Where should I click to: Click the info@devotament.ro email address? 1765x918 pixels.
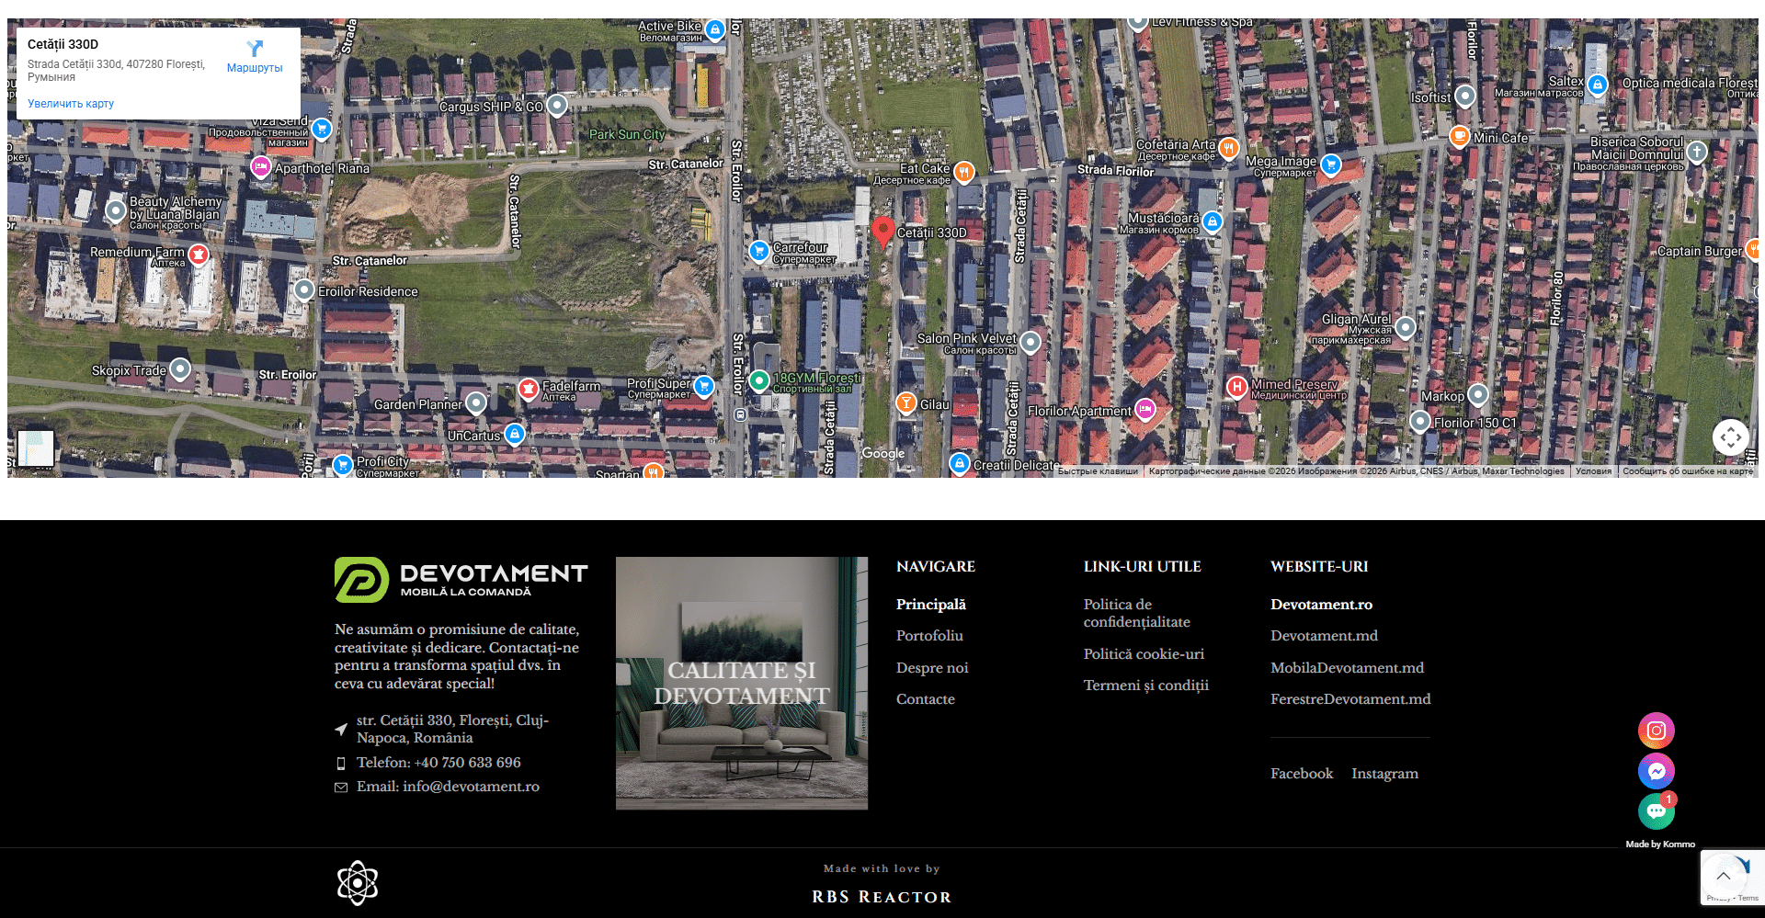(471, 787)
